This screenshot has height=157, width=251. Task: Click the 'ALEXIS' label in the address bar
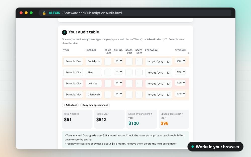54,13
